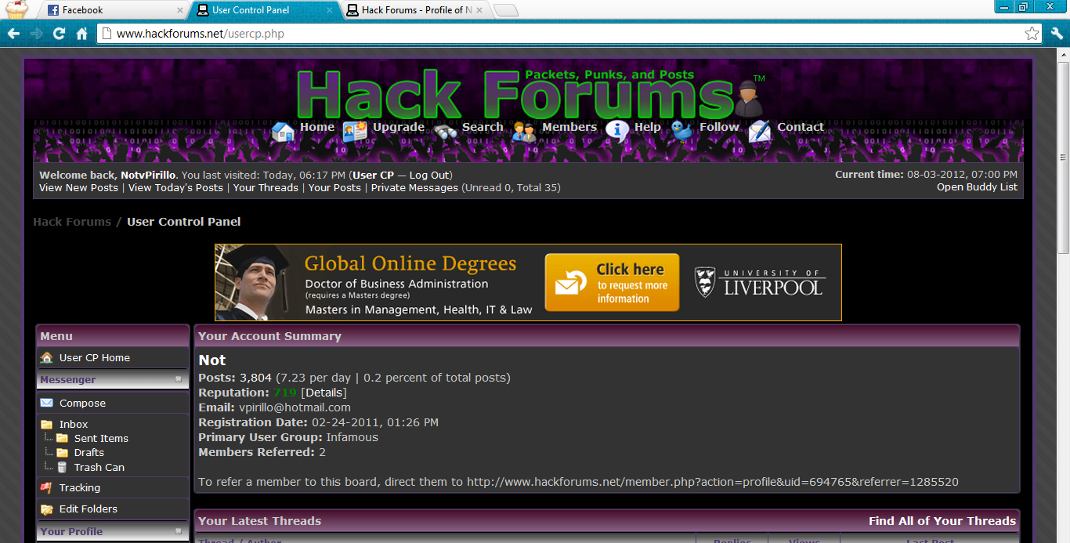This screenshot has width=1070, height=543.
Task: Click the Inbox folder icon
Action: pyautogui.click(x=47, y=424)
